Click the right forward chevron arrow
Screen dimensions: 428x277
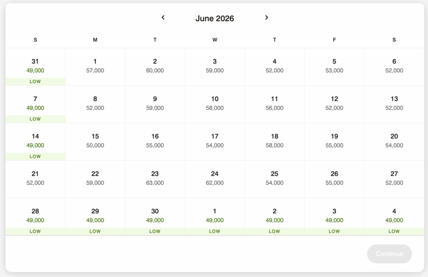click(266, 18)
